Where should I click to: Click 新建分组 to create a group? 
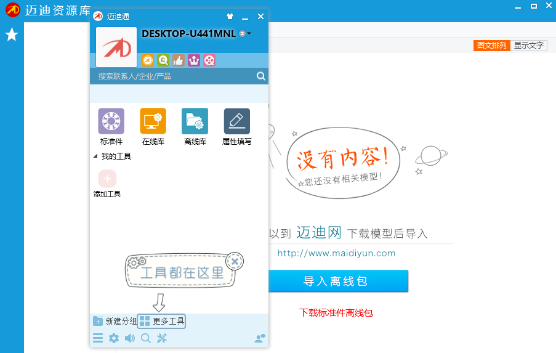point(115,321)
